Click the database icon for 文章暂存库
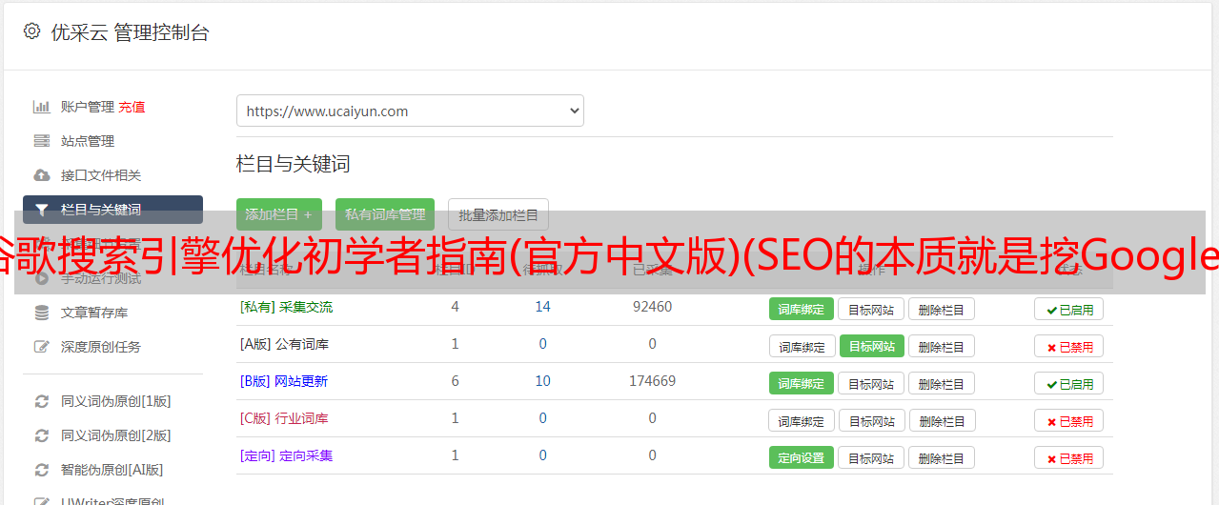Viewport: 1219px width, 505px height. (41, 313)
